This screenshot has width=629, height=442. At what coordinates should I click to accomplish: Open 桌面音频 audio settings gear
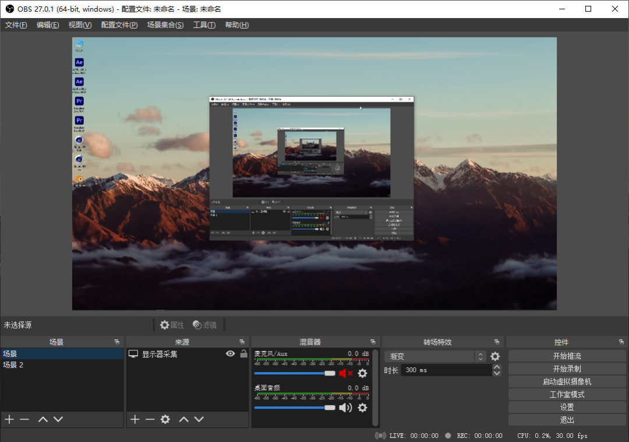tap(362, 408)
